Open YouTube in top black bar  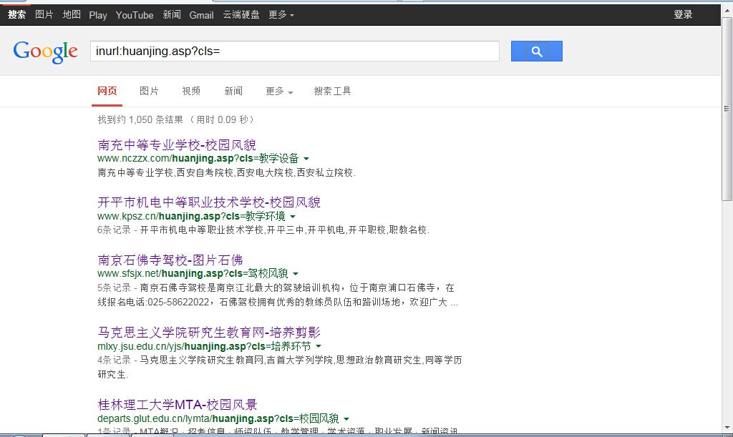(135, 15)
